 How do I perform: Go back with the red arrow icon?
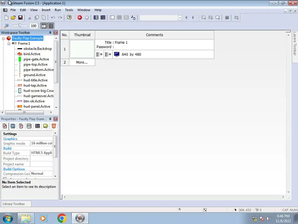click(x=80, y=17)
